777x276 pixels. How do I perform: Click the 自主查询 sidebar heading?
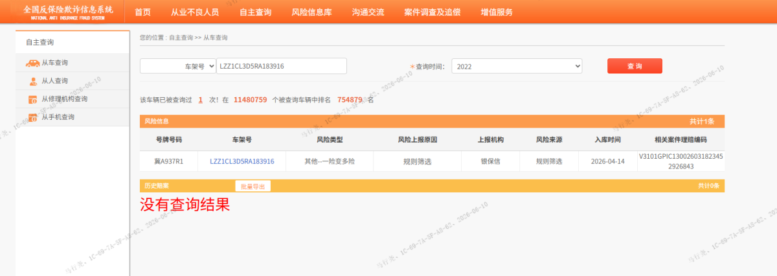point(40,42)
